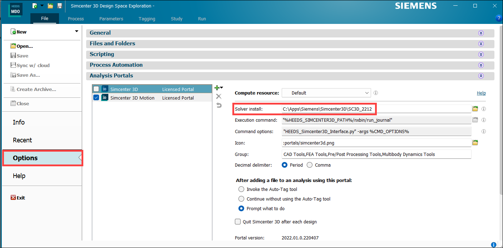
Task: Click the info icon beside Compute resource
Action: click(x=376, y=93)
